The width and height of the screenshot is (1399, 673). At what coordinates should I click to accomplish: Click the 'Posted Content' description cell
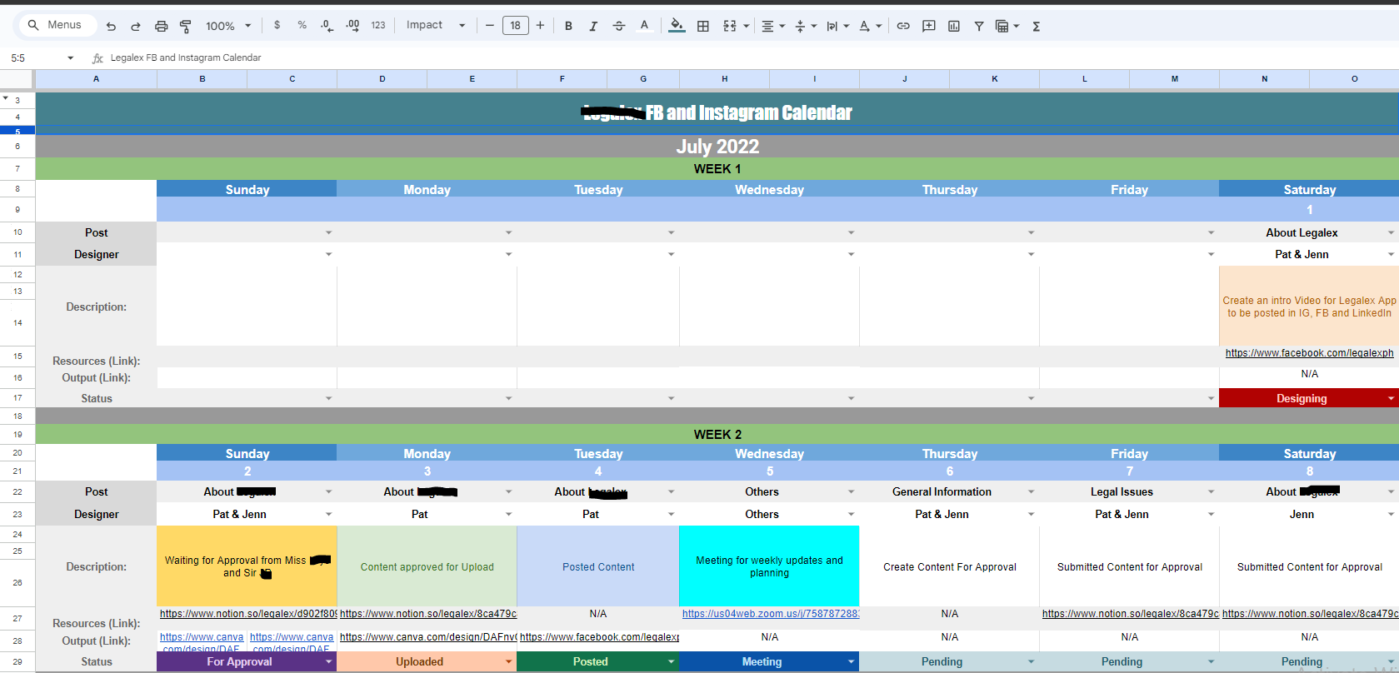[598, 566]
